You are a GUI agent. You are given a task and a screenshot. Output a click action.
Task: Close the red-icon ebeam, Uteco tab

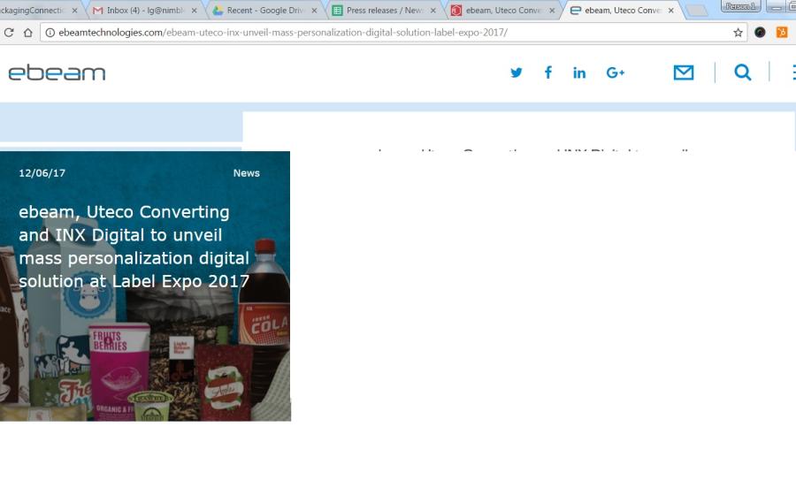(x=552, y=10)
